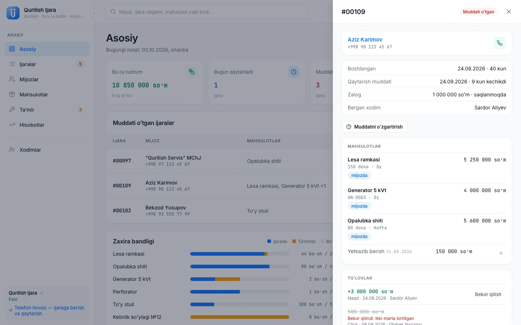This screenshot has height=325, width=521.
Task: Open the Bugun qaytariladi clock icon
Action: click(294, 72)
